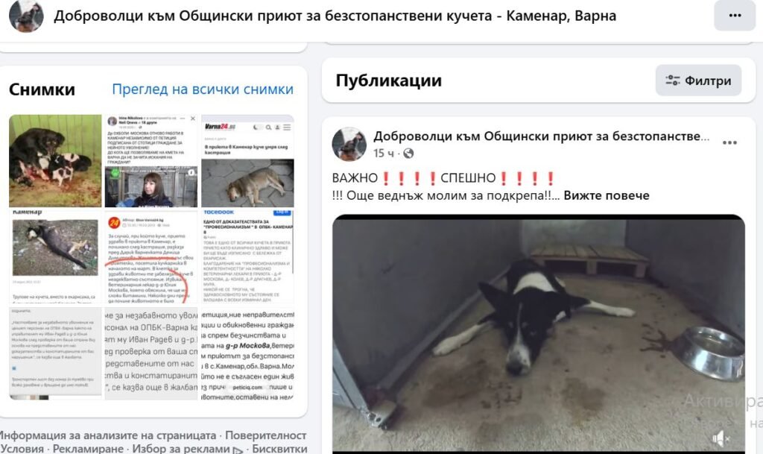
Task: Open the photo of the woman being interviewed
Action: 151,161
